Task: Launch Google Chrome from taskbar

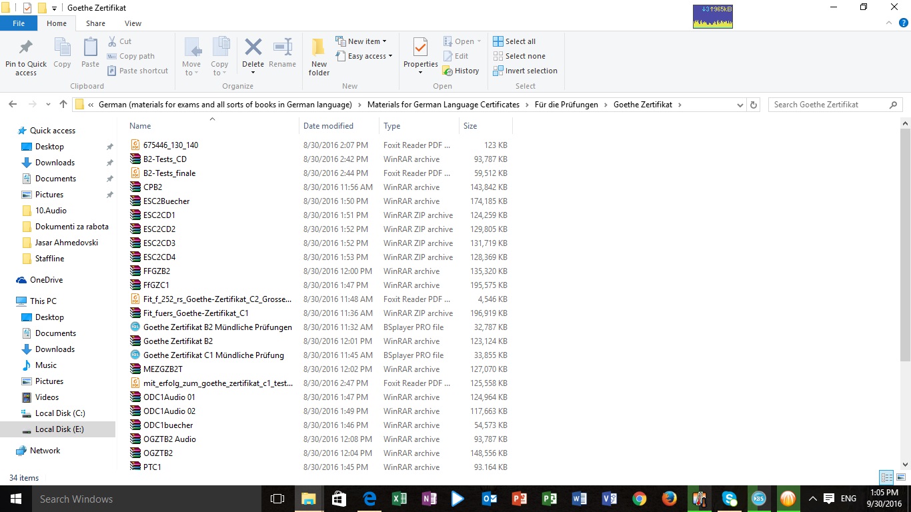Action: coord(639,499)
